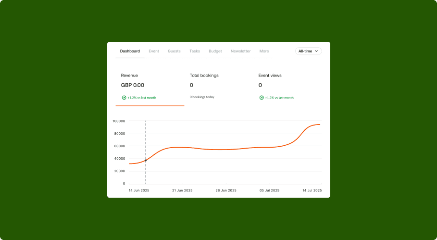437x240 pixels.
Task: Click the '0 bookings today' text
Action: click(202, 97)
